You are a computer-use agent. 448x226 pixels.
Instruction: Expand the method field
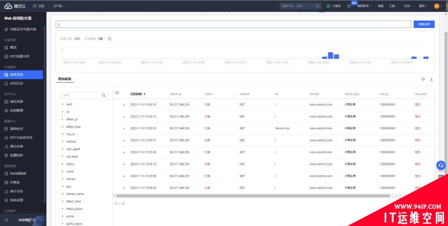point(63,142)
